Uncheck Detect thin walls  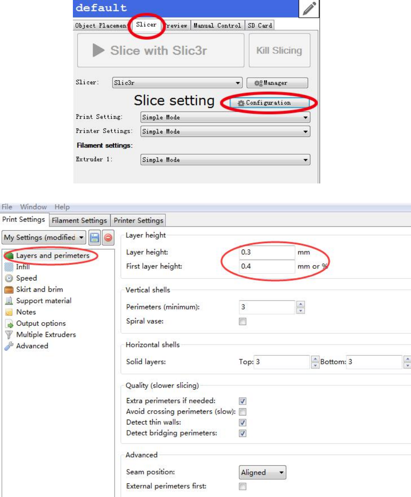(243, 423)
